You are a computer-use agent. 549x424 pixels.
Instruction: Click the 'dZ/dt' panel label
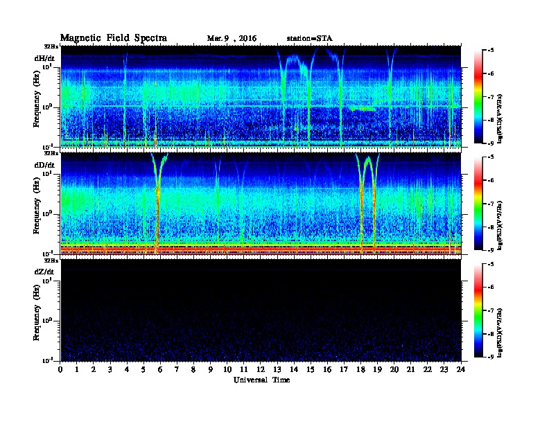coord(44,272)
